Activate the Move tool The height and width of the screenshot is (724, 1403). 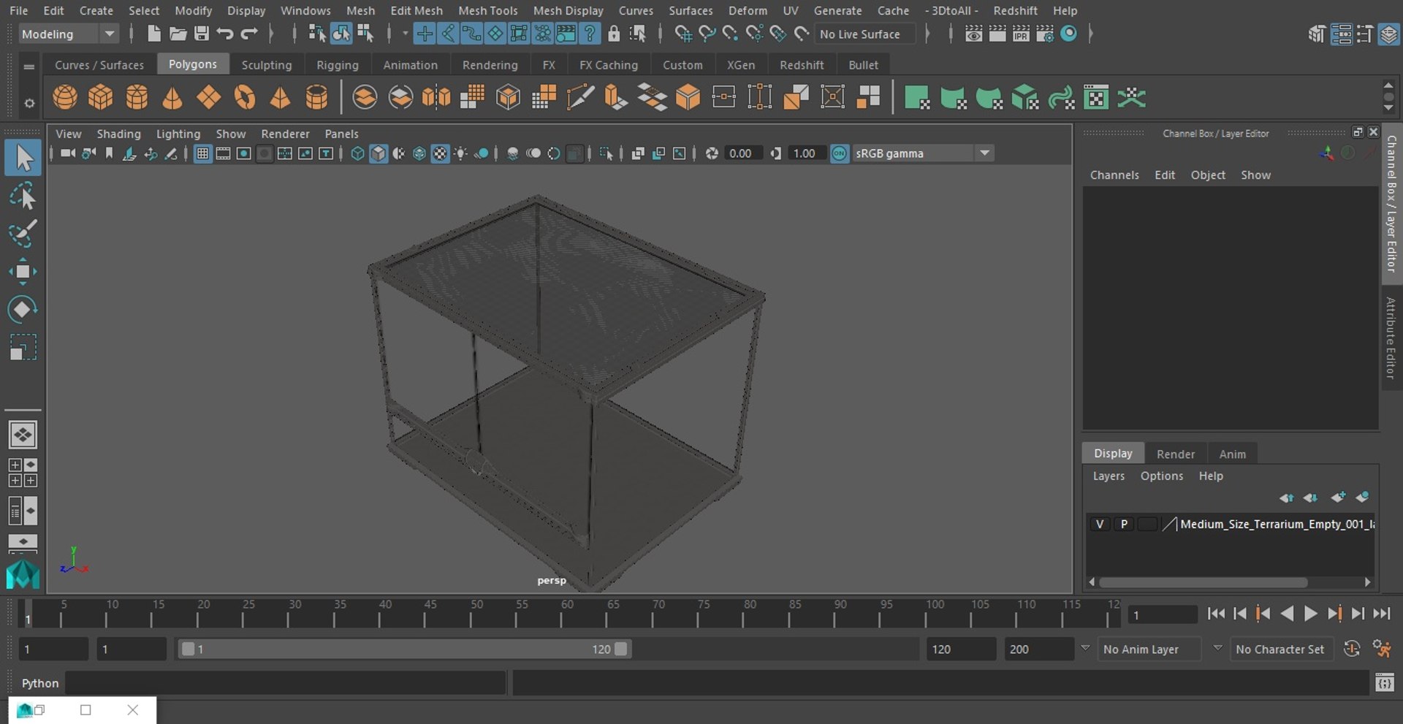coord(23,272)
